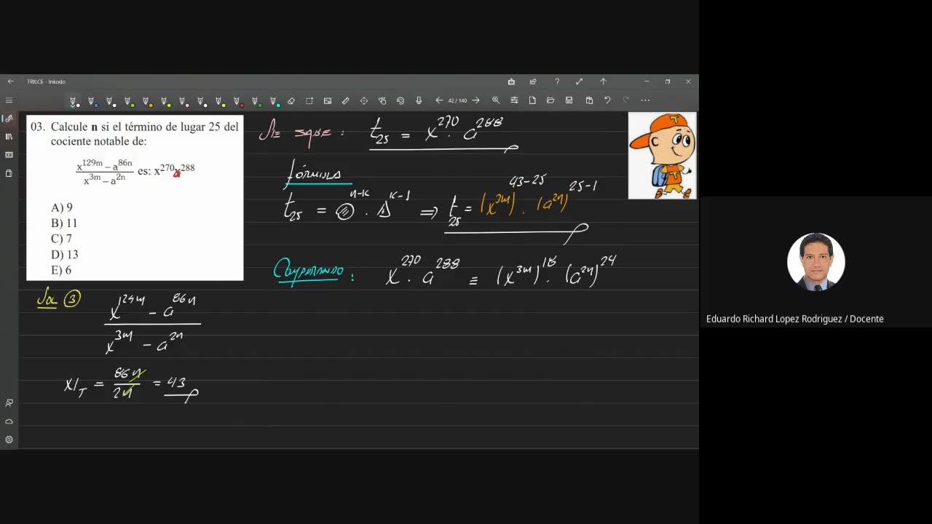Screen dimensions: 932x524
Task: Paste from clipboard icon
Action: tap(589, 100)
